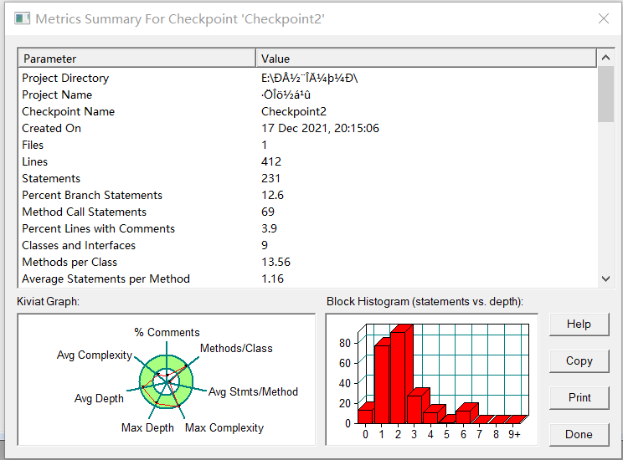The height and width of the screenshot is (460, 623).
Task: Close the dialog with Done button
Action: (579, 435)
